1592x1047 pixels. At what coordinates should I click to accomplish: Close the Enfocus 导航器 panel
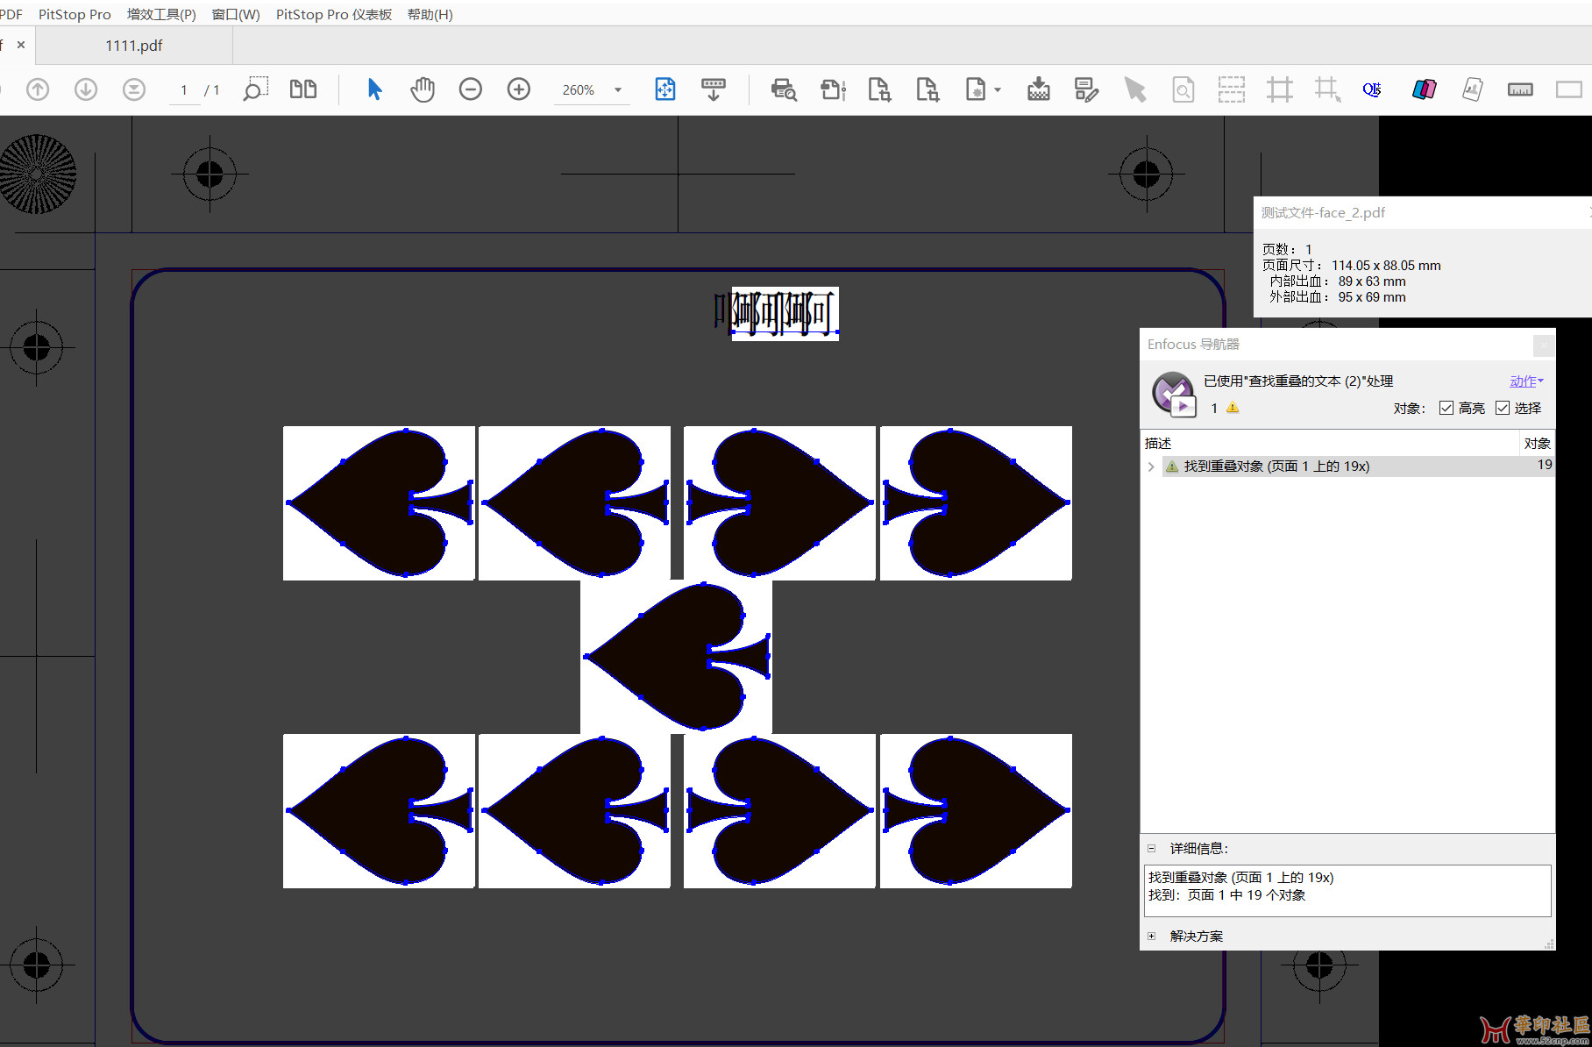[1544, 345]
